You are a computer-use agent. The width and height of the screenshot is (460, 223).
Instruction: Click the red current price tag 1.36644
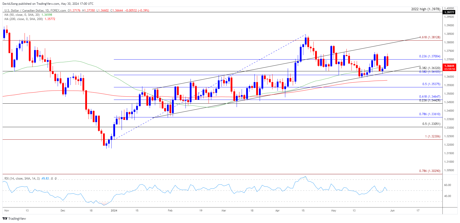(449, 66)
